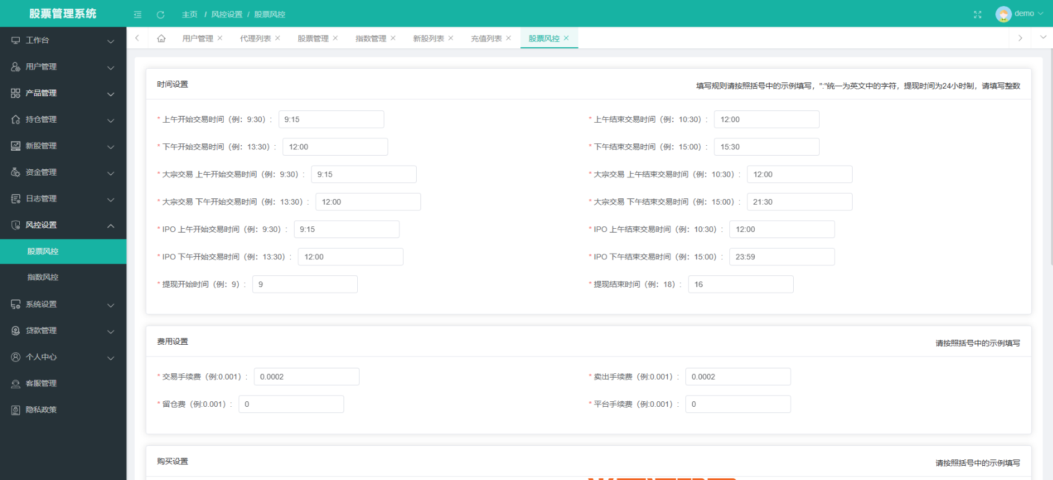Click the 上午开始交易时间 input field
This screenshot has width=1053, height=480.
[x=331, y=120]
